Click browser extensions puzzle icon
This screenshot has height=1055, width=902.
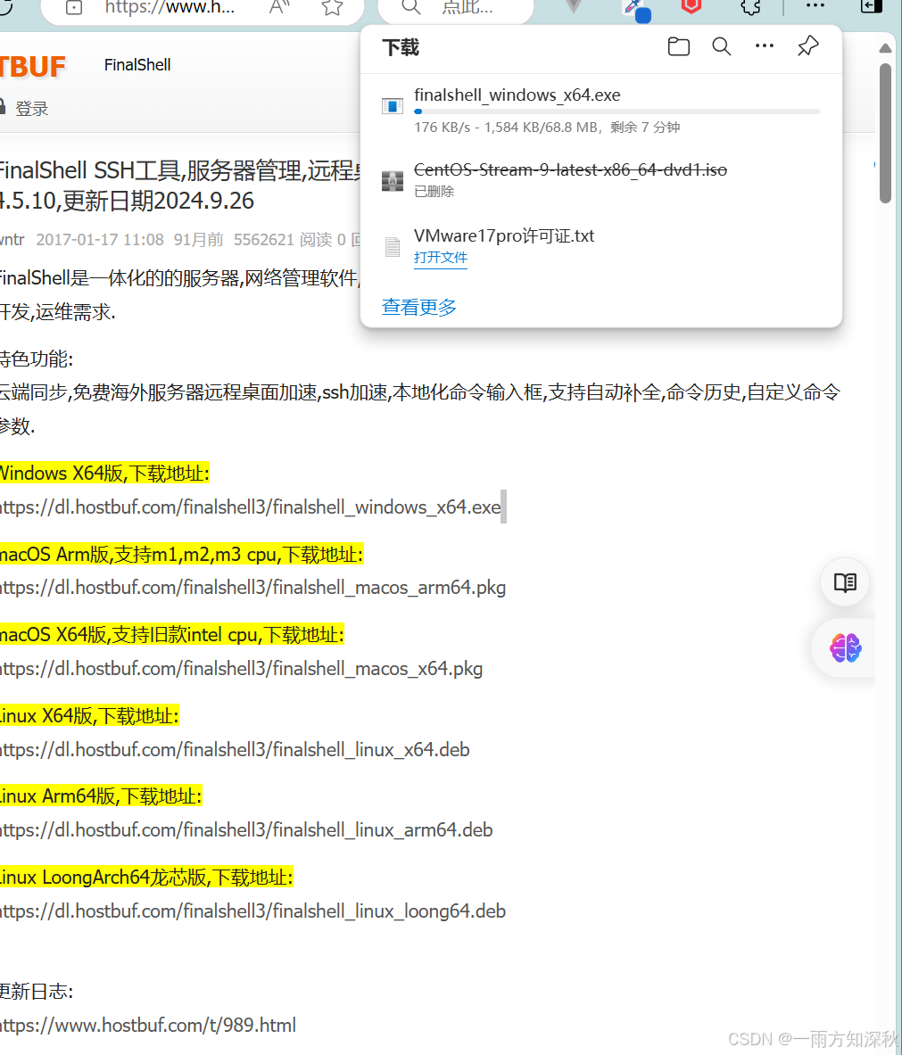point(750,7)
